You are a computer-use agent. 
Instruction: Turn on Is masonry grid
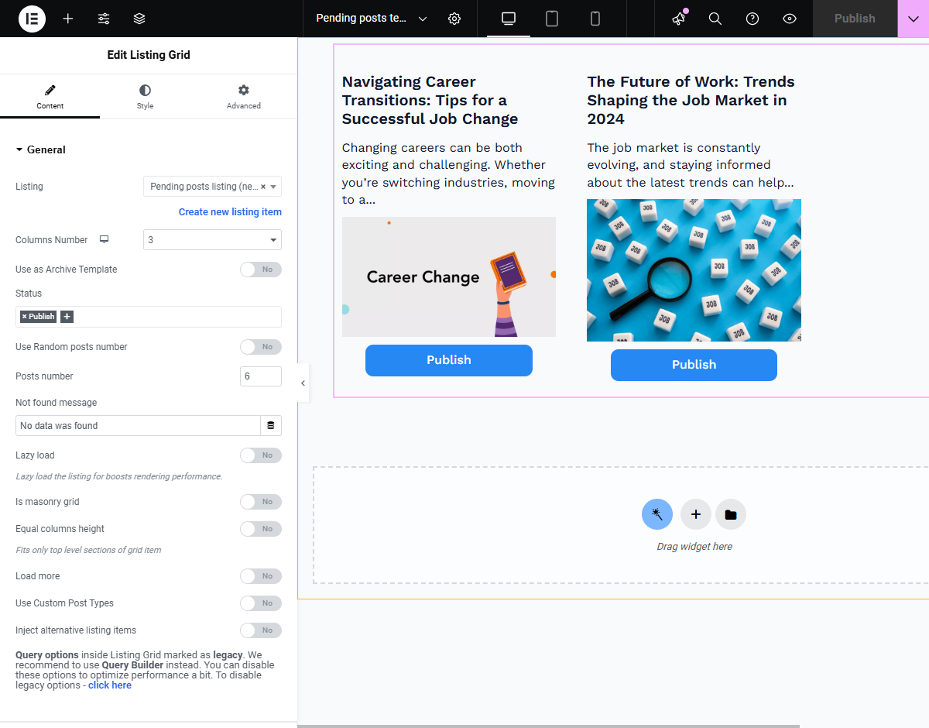point(260,502)
